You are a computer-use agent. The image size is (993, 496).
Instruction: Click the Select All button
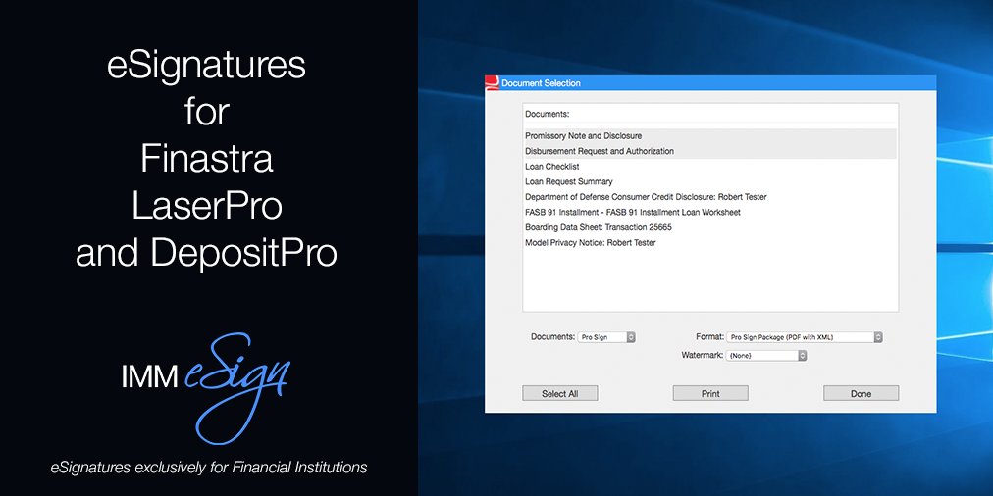pos(560,393)
